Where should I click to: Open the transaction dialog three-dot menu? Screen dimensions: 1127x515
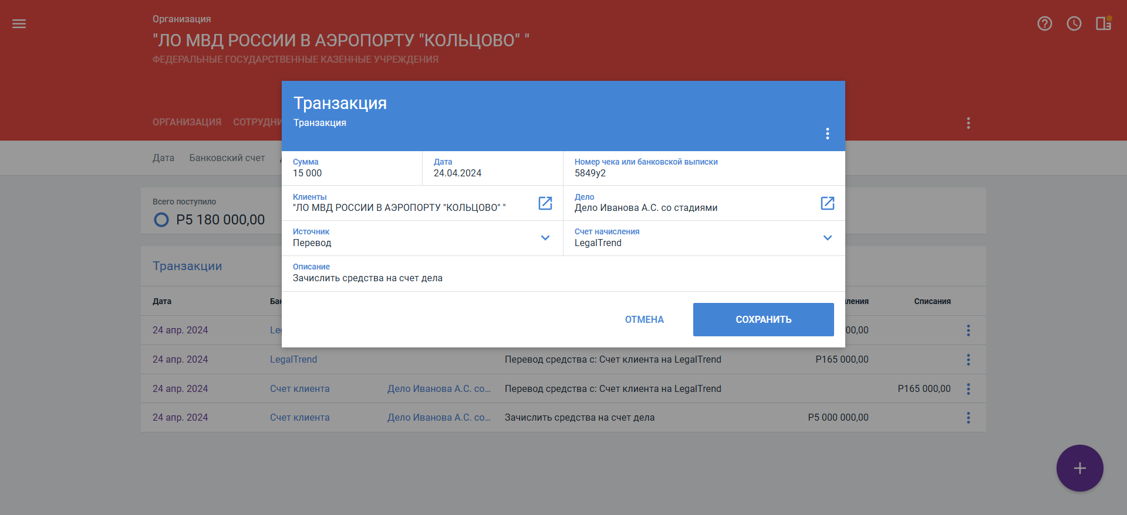point(827,134)
